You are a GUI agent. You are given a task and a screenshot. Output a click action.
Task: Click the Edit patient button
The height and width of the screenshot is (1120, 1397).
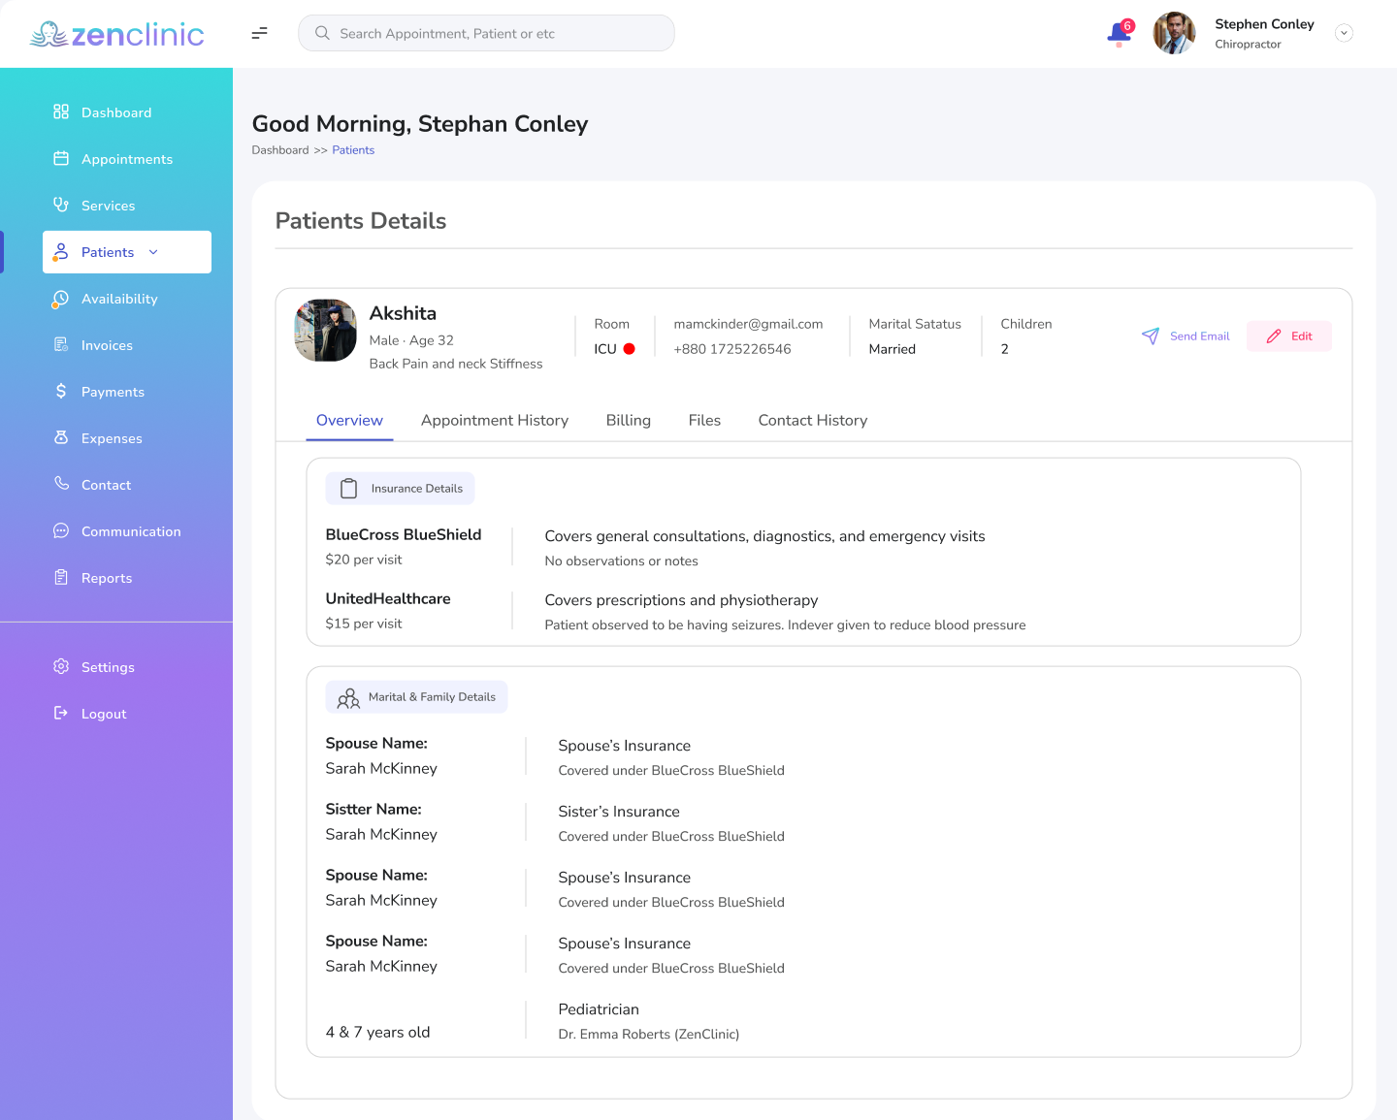click(x=1289, y=336)
